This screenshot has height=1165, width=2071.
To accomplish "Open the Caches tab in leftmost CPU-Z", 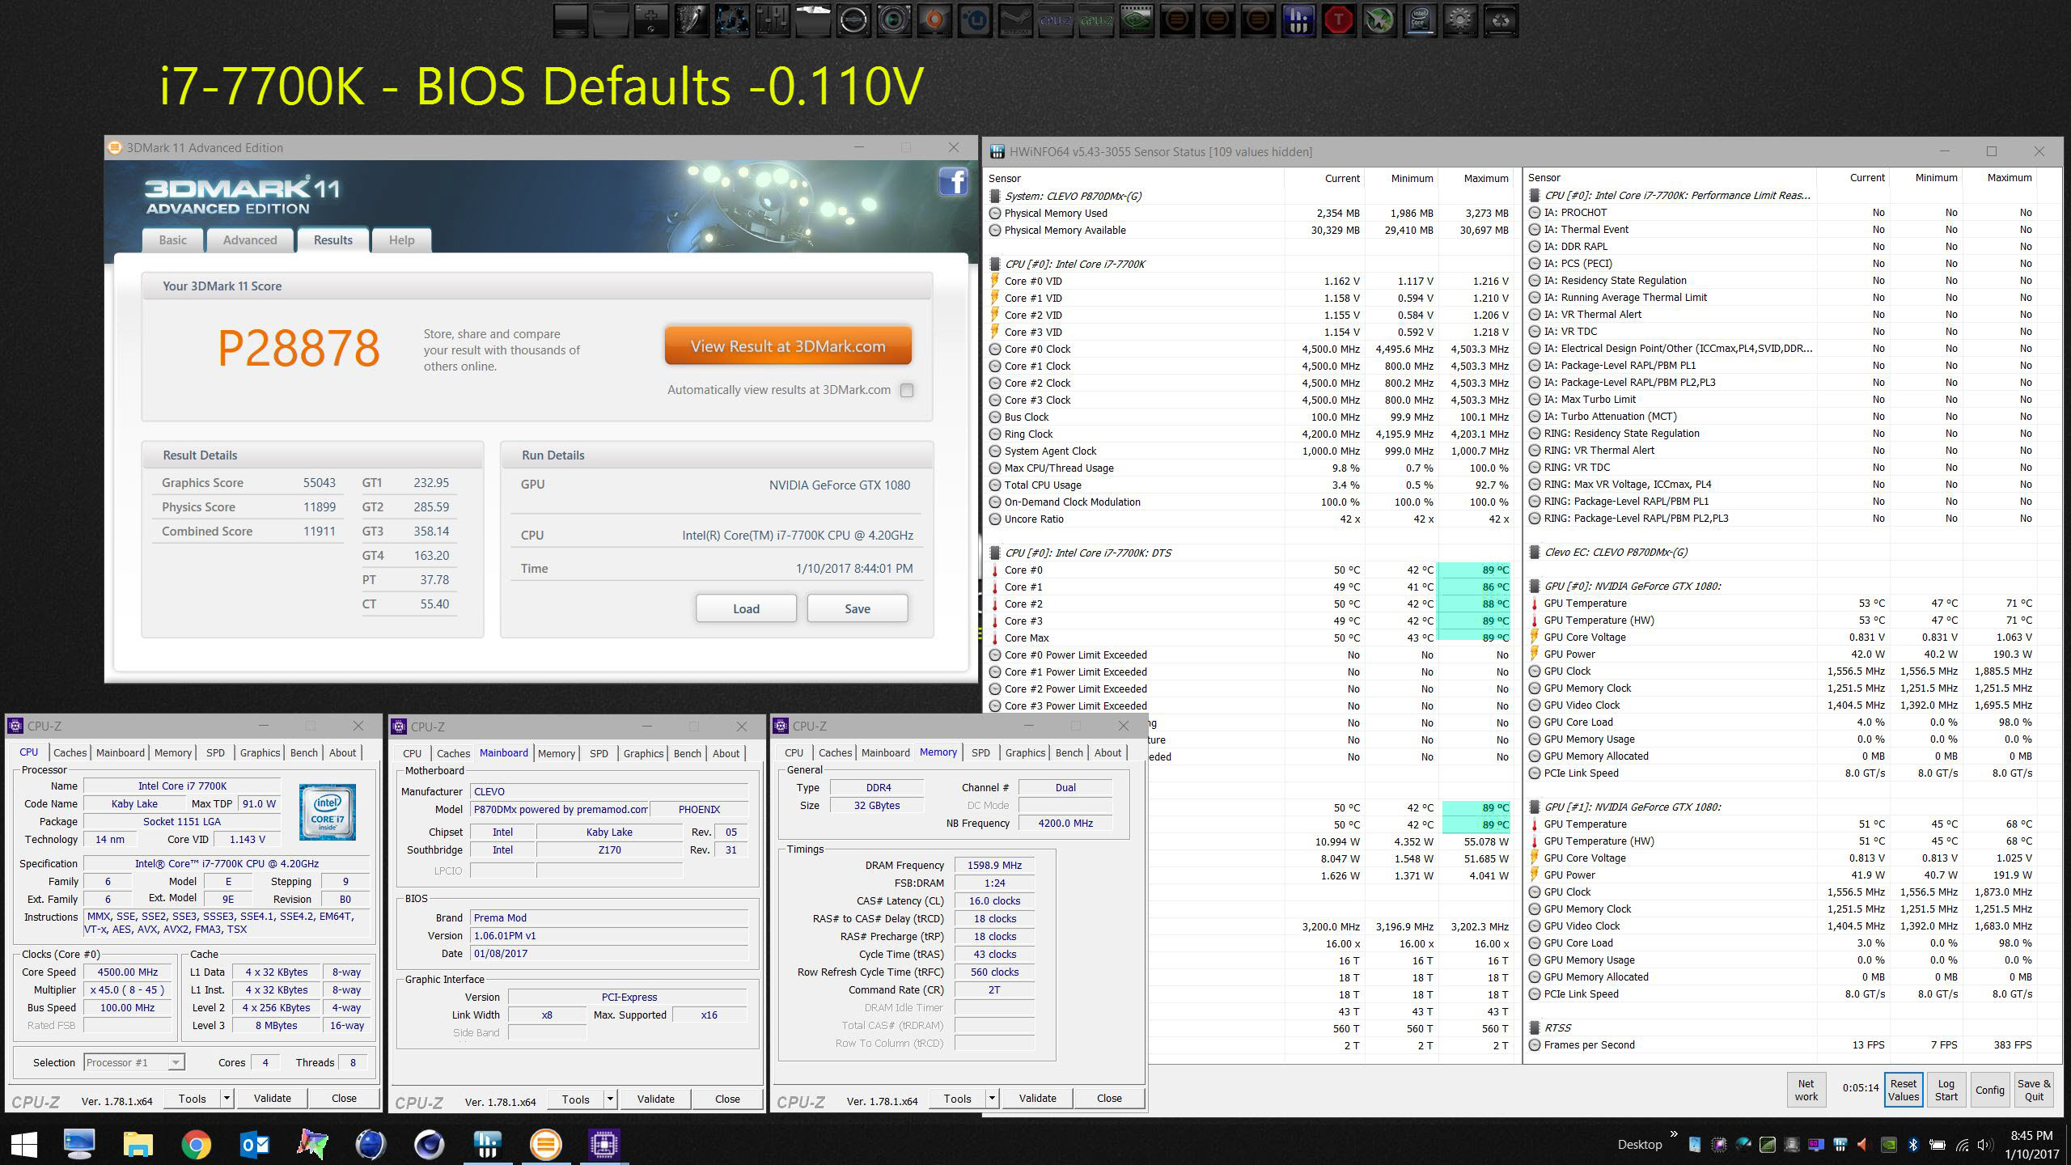I will coord(70,752).
